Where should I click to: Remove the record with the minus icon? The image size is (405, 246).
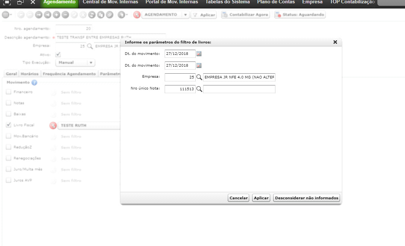point(65,15)
